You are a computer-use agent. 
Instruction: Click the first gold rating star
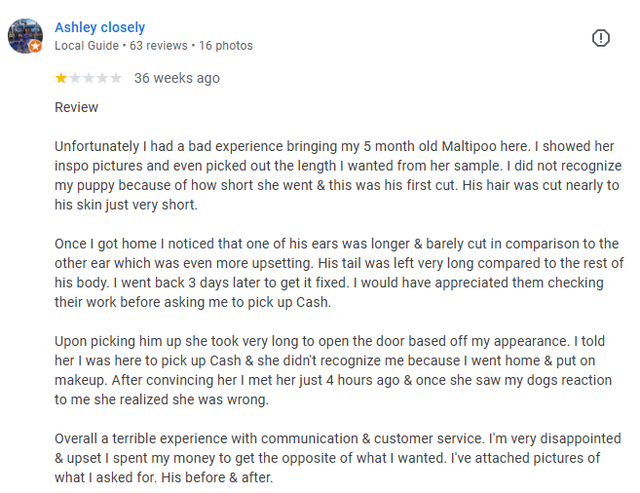tap(60, 78)
